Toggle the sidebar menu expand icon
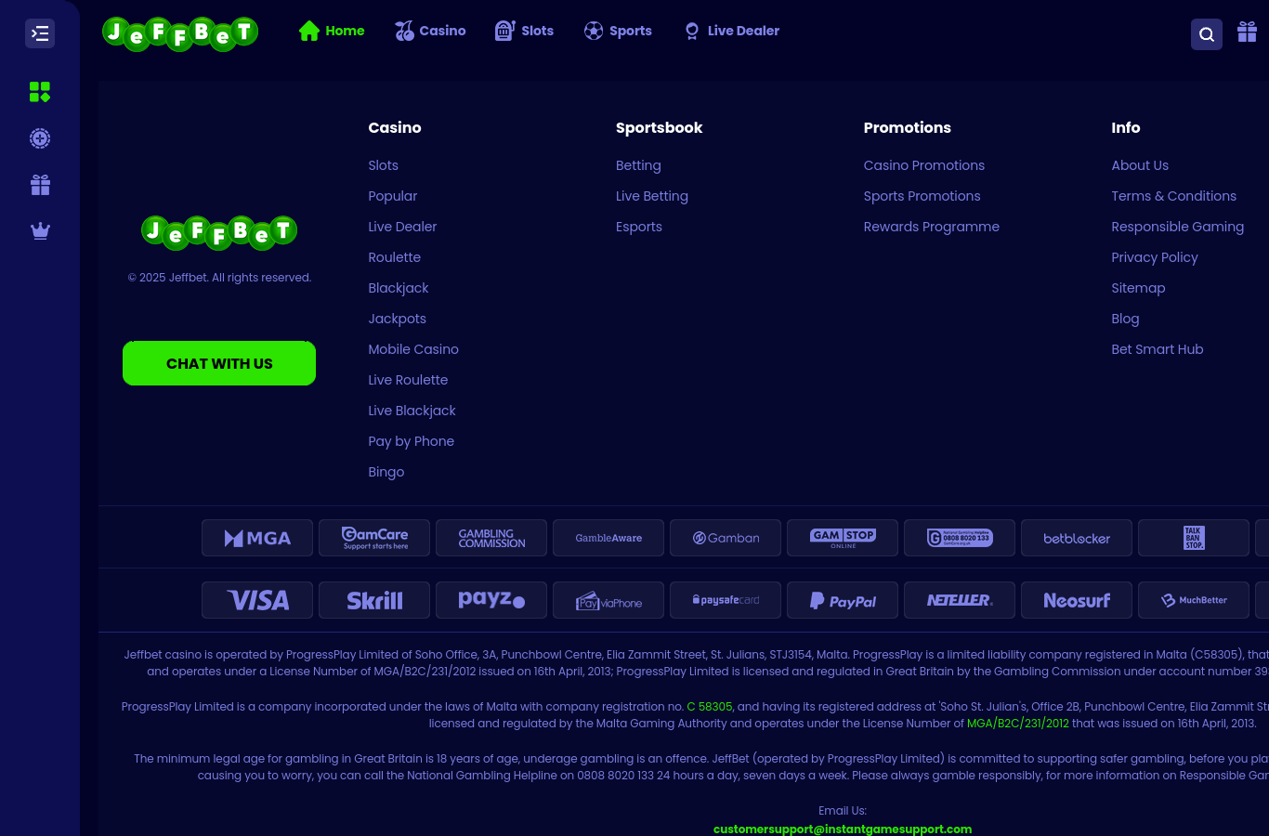Screen dimensions: 1269x836 click(40, 33)
